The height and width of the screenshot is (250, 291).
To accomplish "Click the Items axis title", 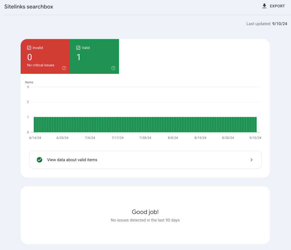I will (x=29, y=82).
